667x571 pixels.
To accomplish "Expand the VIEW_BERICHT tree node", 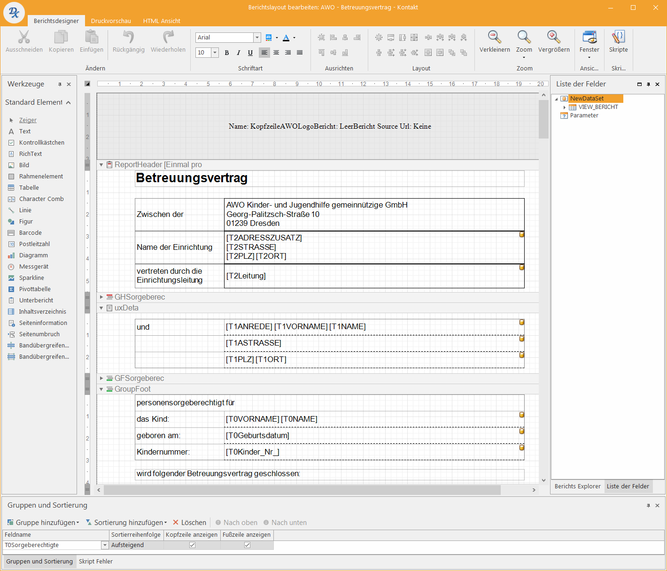I will coord(564,108).
